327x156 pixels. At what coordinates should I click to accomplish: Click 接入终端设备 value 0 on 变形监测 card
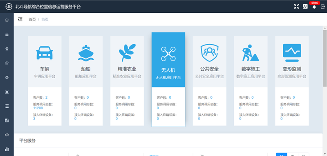click(282, 119)
